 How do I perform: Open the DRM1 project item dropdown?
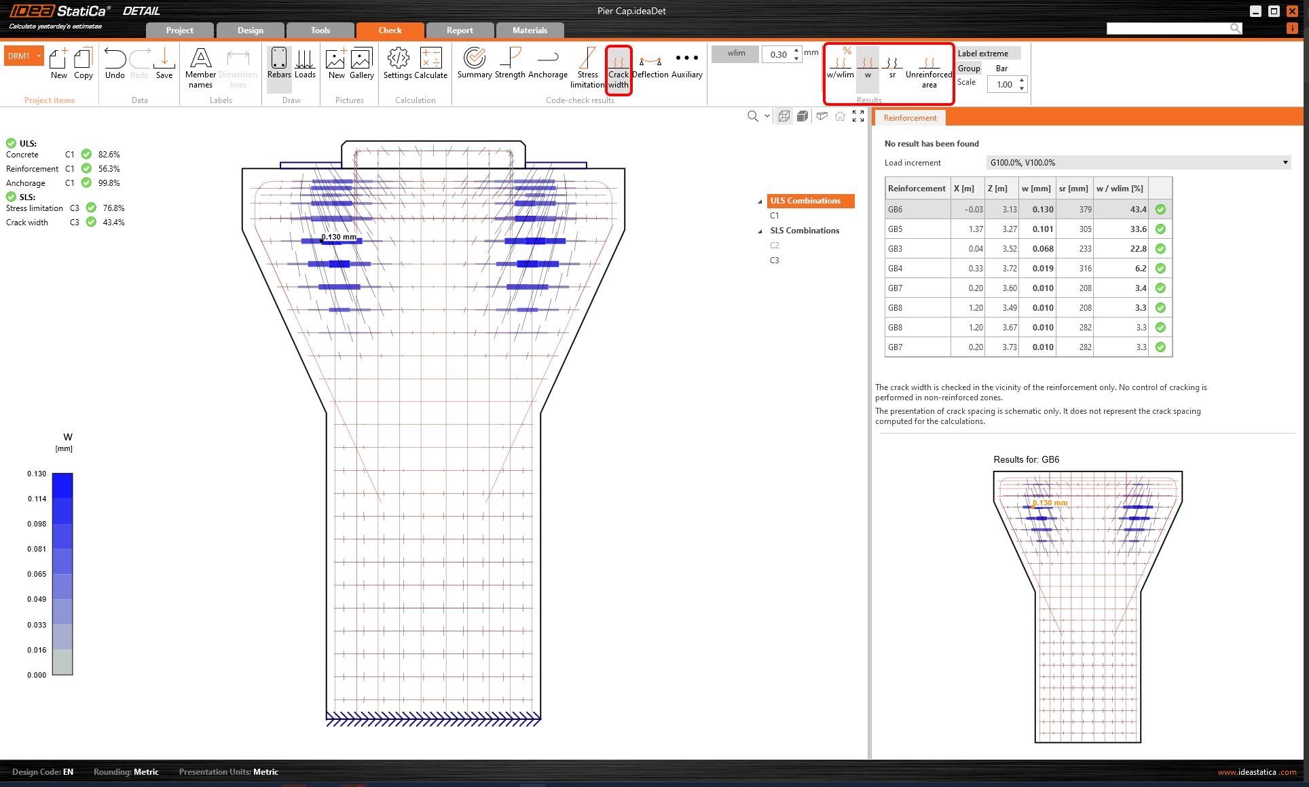[39, 56]
